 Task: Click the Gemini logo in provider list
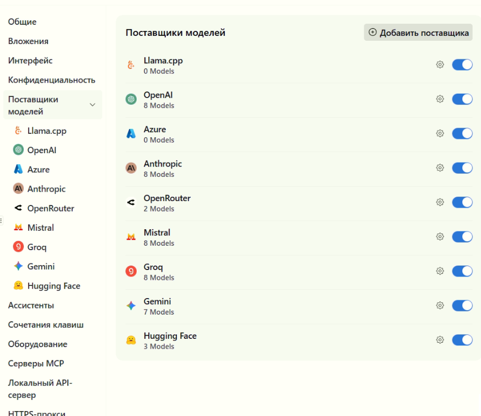coord(131,305)
